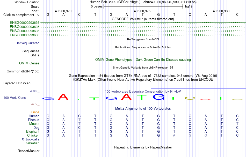Select the Common dbSNP(155) label
246x157 pixels.
pos(23,71)
